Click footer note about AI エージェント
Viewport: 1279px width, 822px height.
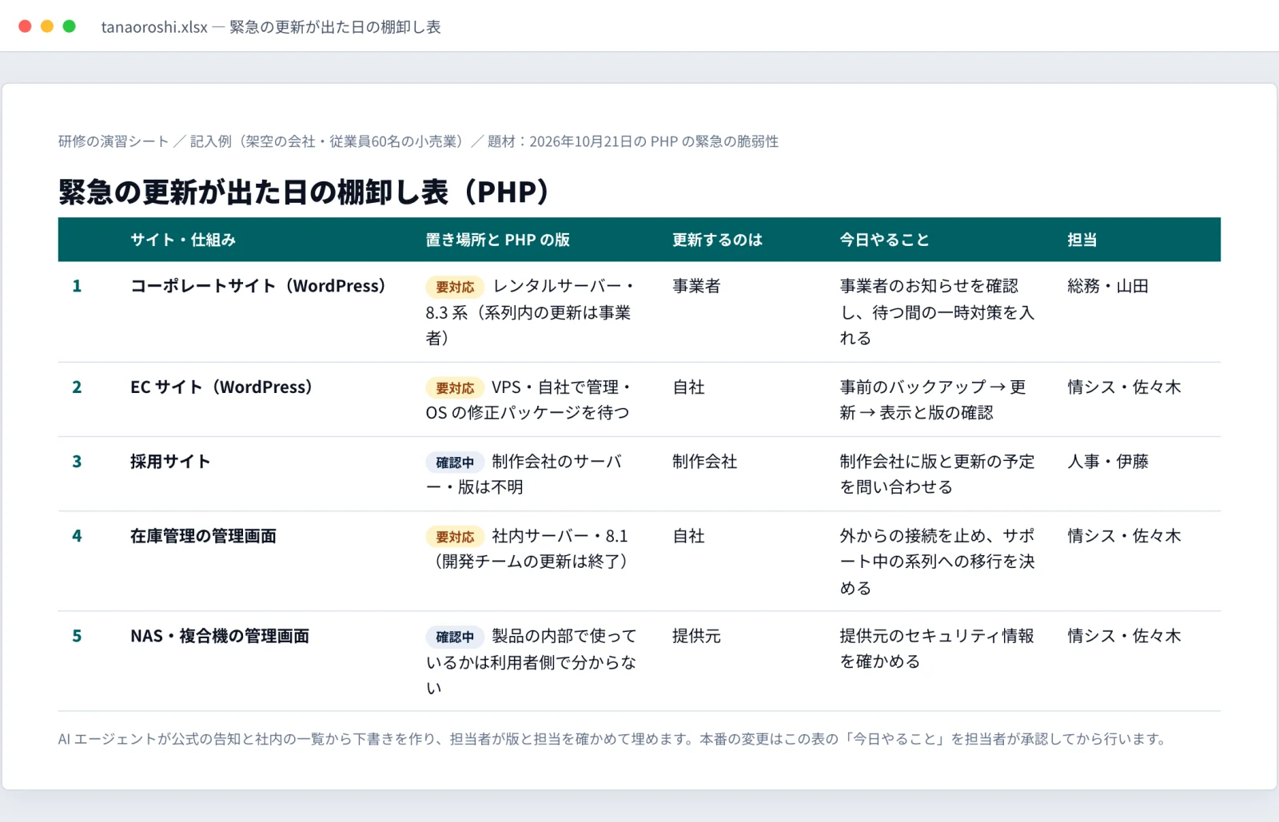(x=612, y=739)
